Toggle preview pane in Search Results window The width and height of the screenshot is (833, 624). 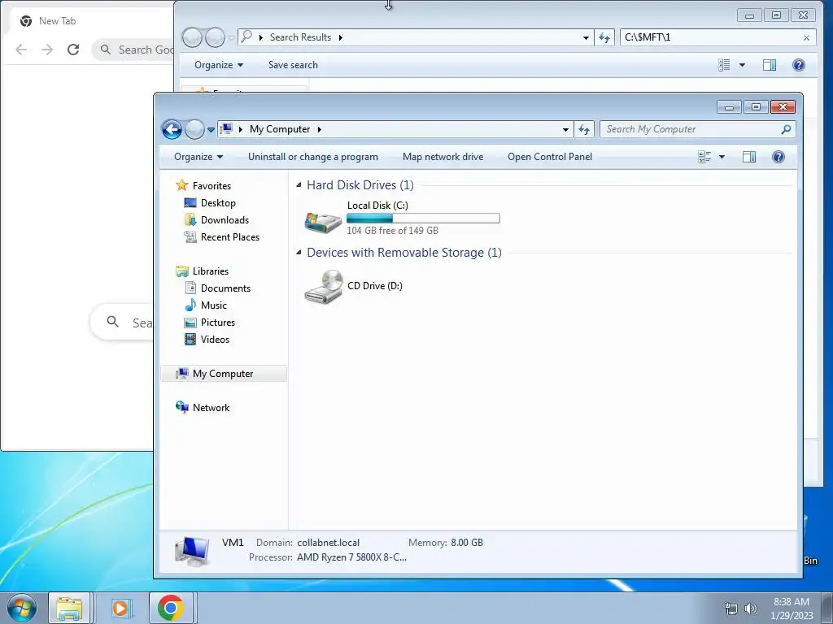(x=770, y=65)
